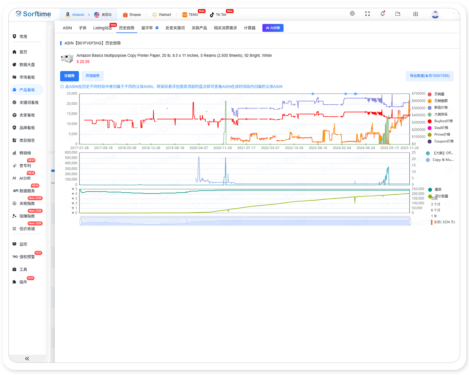Click the left handle of time range slider

81,222
